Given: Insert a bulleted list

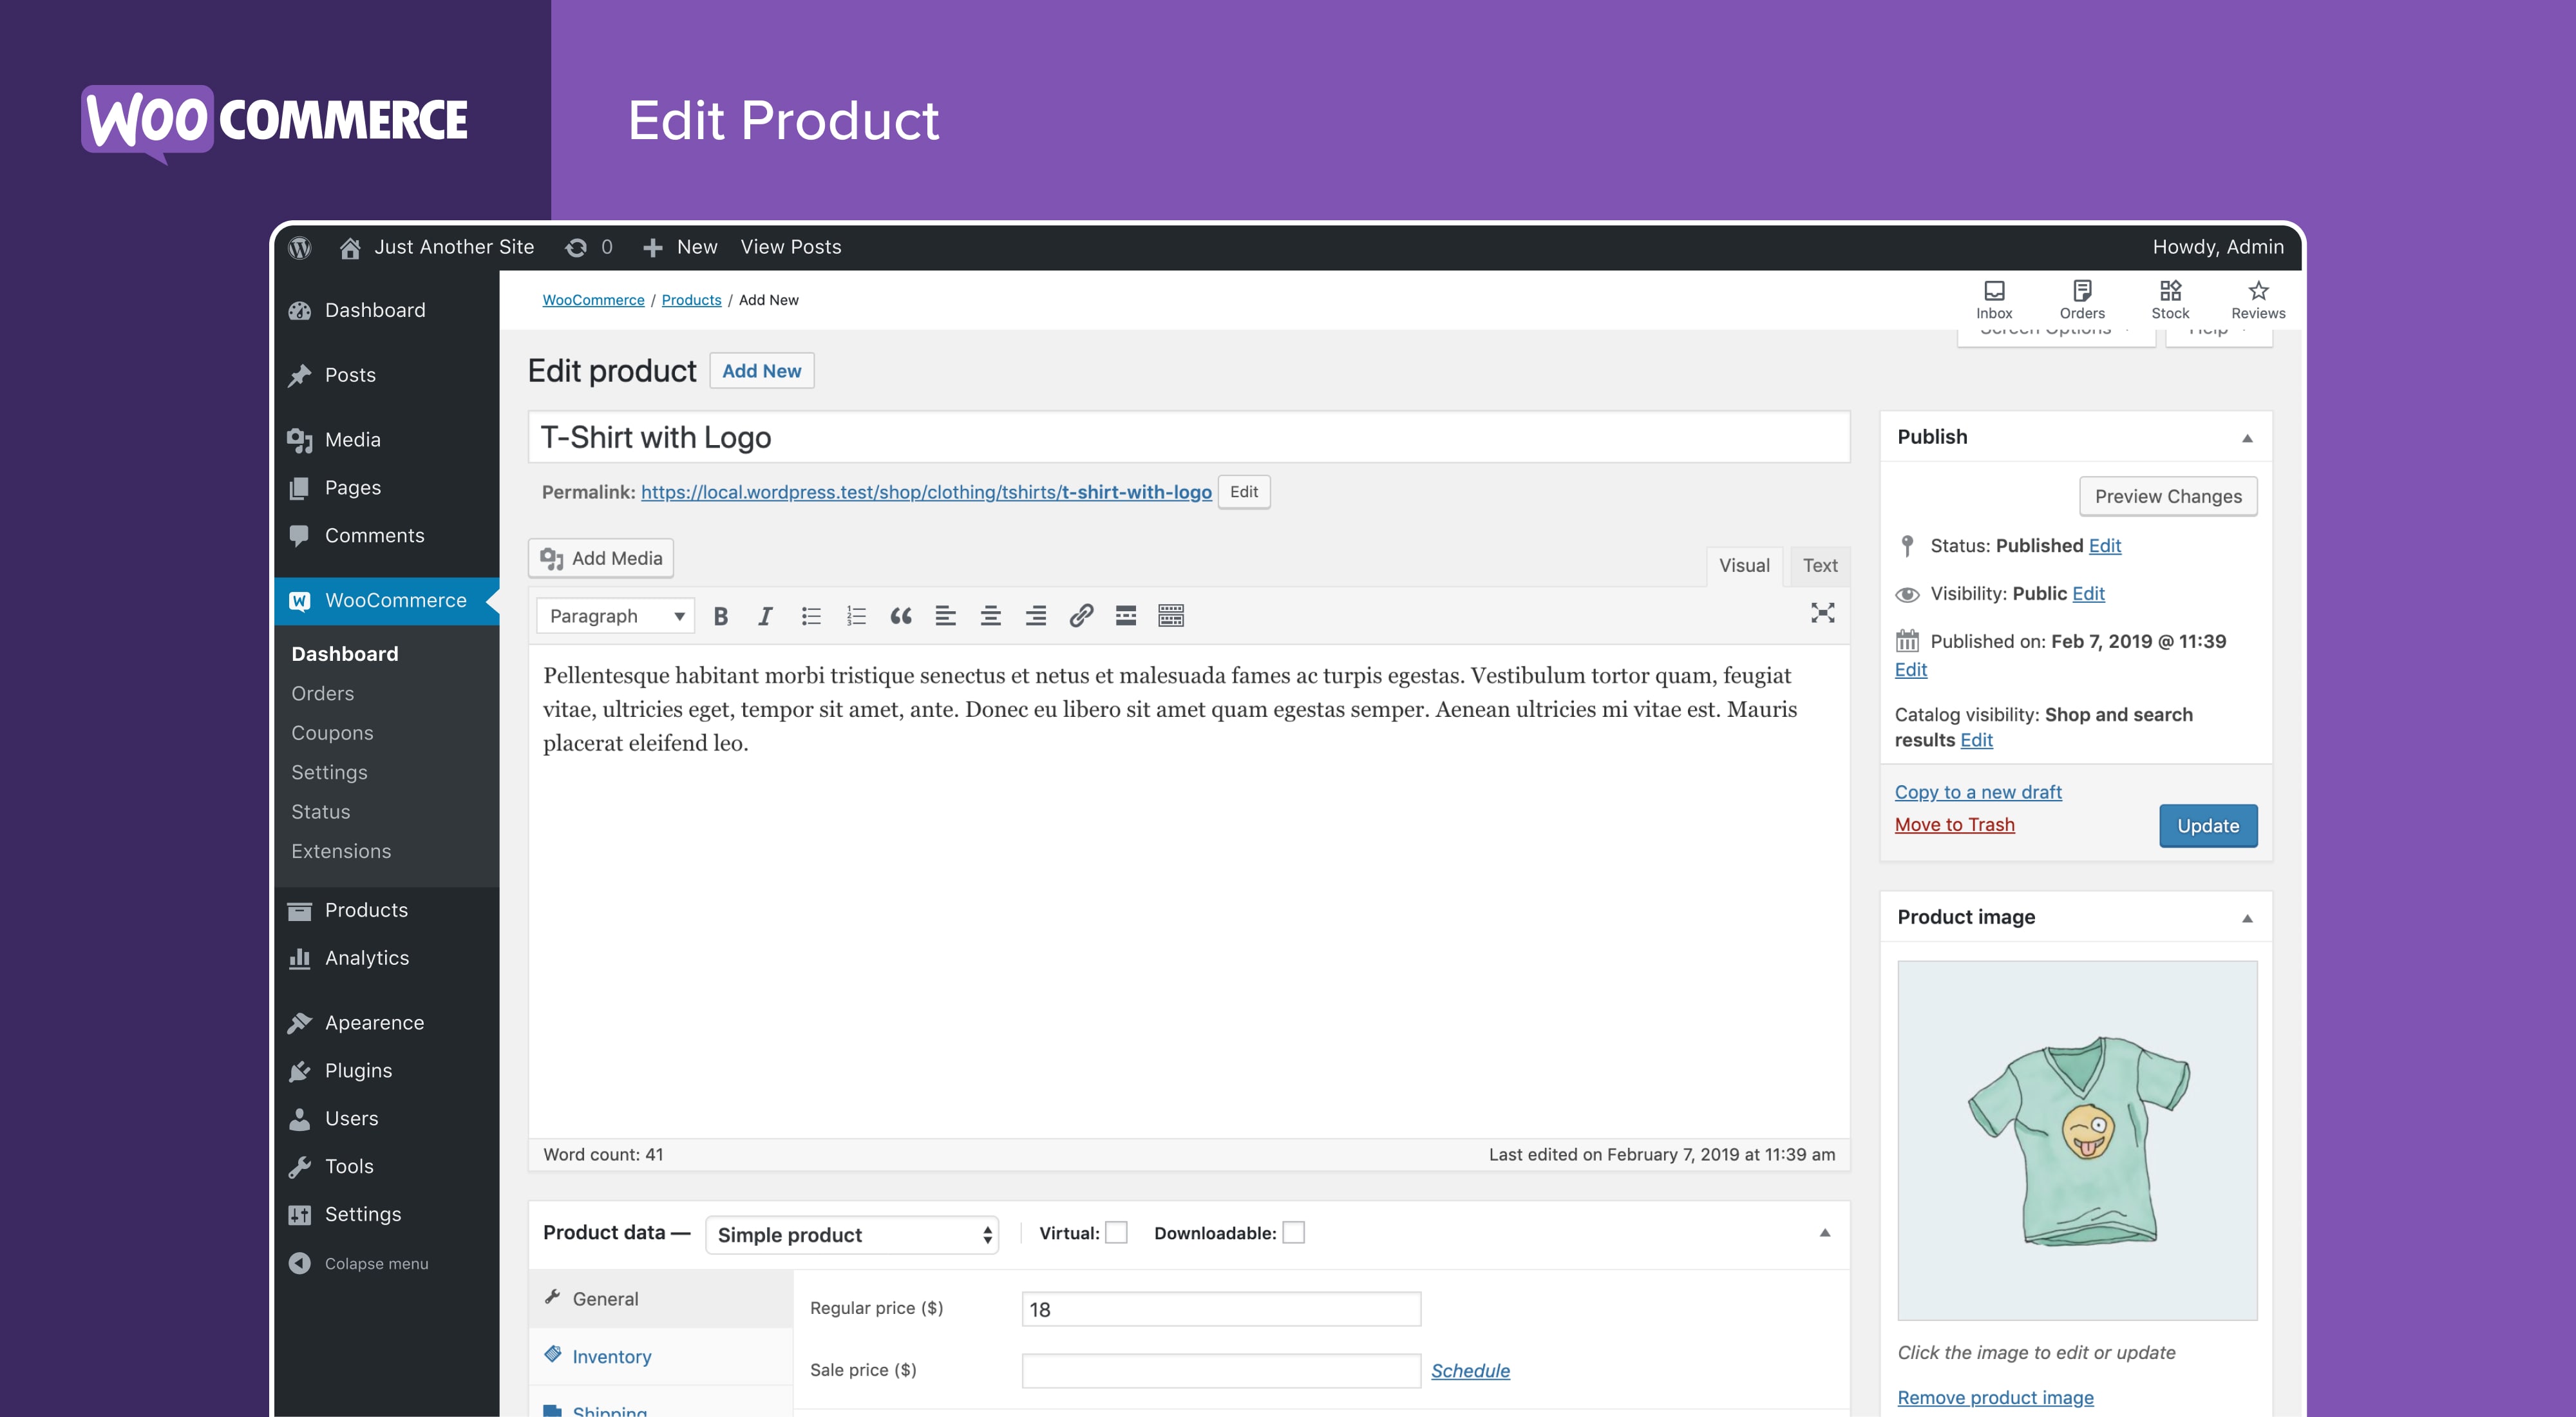Looking at the screenshot, I should [x=810, y=616].
